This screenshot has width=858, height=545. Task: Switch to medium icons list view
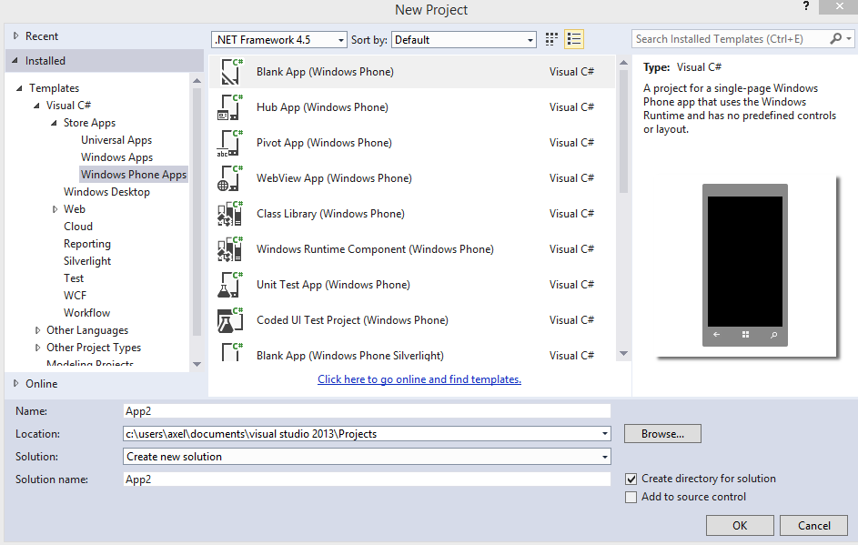[x=574, y=39]
